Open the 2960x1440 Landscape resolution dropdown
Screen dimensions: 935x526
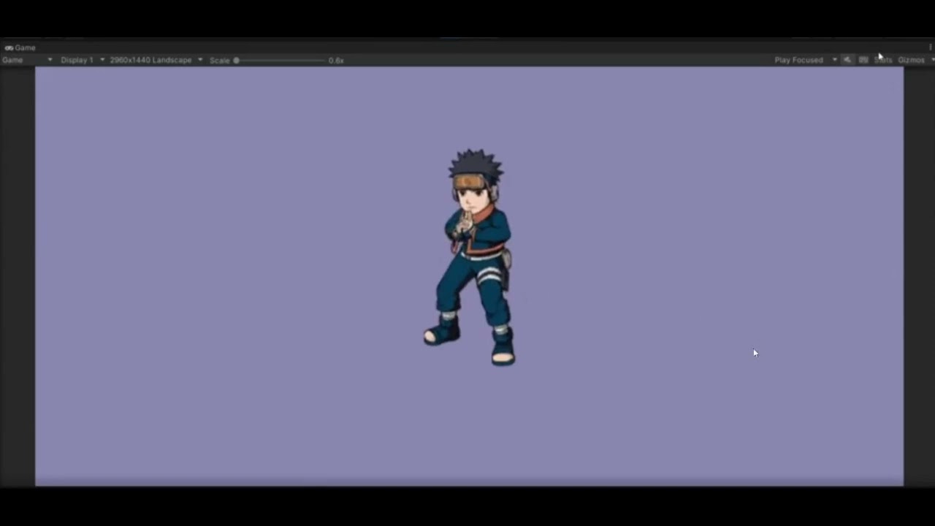[156, 60]
